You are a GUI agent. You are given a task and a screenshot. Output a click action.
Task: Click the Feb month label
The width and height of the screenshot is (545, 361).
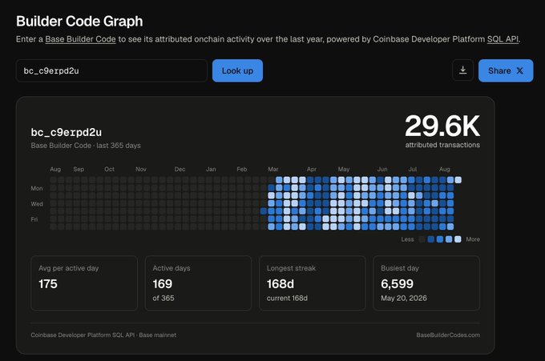[x=241, y=169]
